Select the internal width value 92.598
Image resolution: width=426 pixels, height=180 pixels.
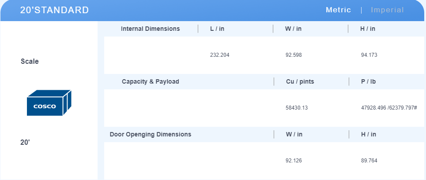tap(294, 55)
